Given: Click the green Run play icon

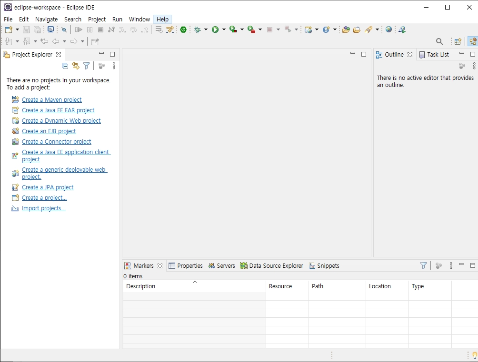Looking at the screenshot, I should coord(215,29).
